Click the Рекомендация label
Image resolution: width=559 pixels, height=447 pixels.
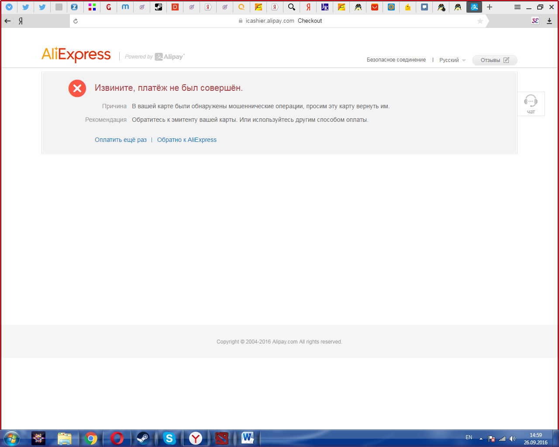106,120
